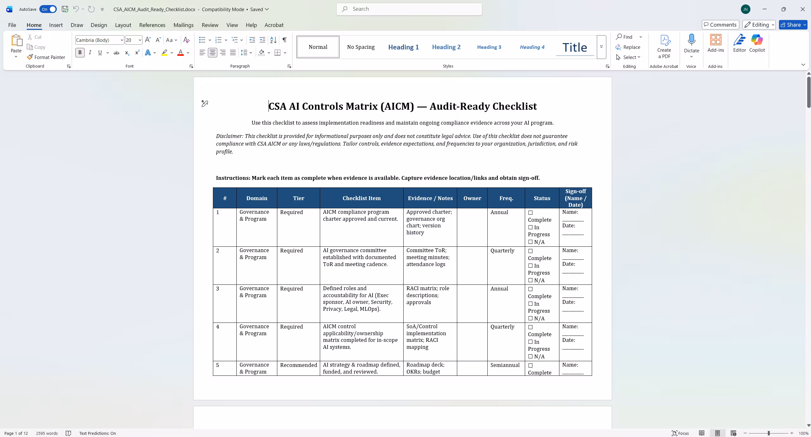Apply subscript formatting

tap(127, 53)
